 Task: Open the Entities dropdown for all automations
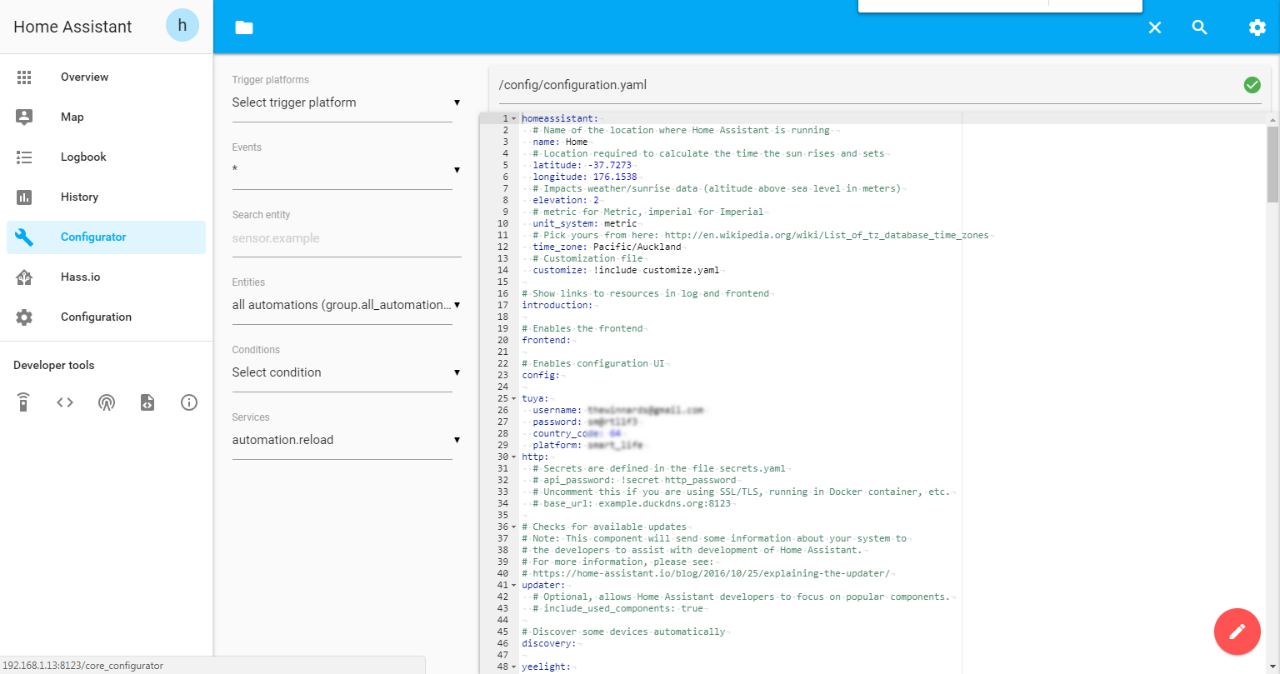click(342, 305)
